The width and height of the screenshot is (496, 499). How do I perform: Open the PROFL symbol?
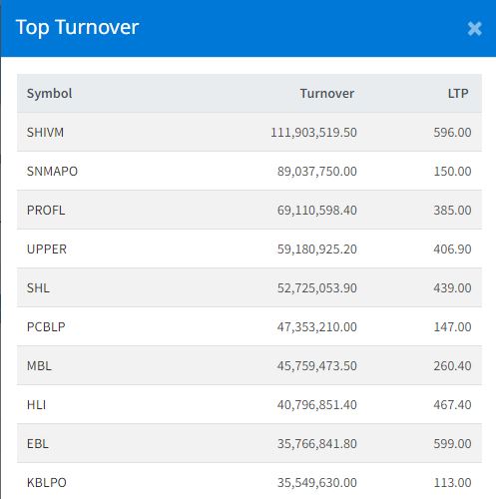click(x=46, y=211)
